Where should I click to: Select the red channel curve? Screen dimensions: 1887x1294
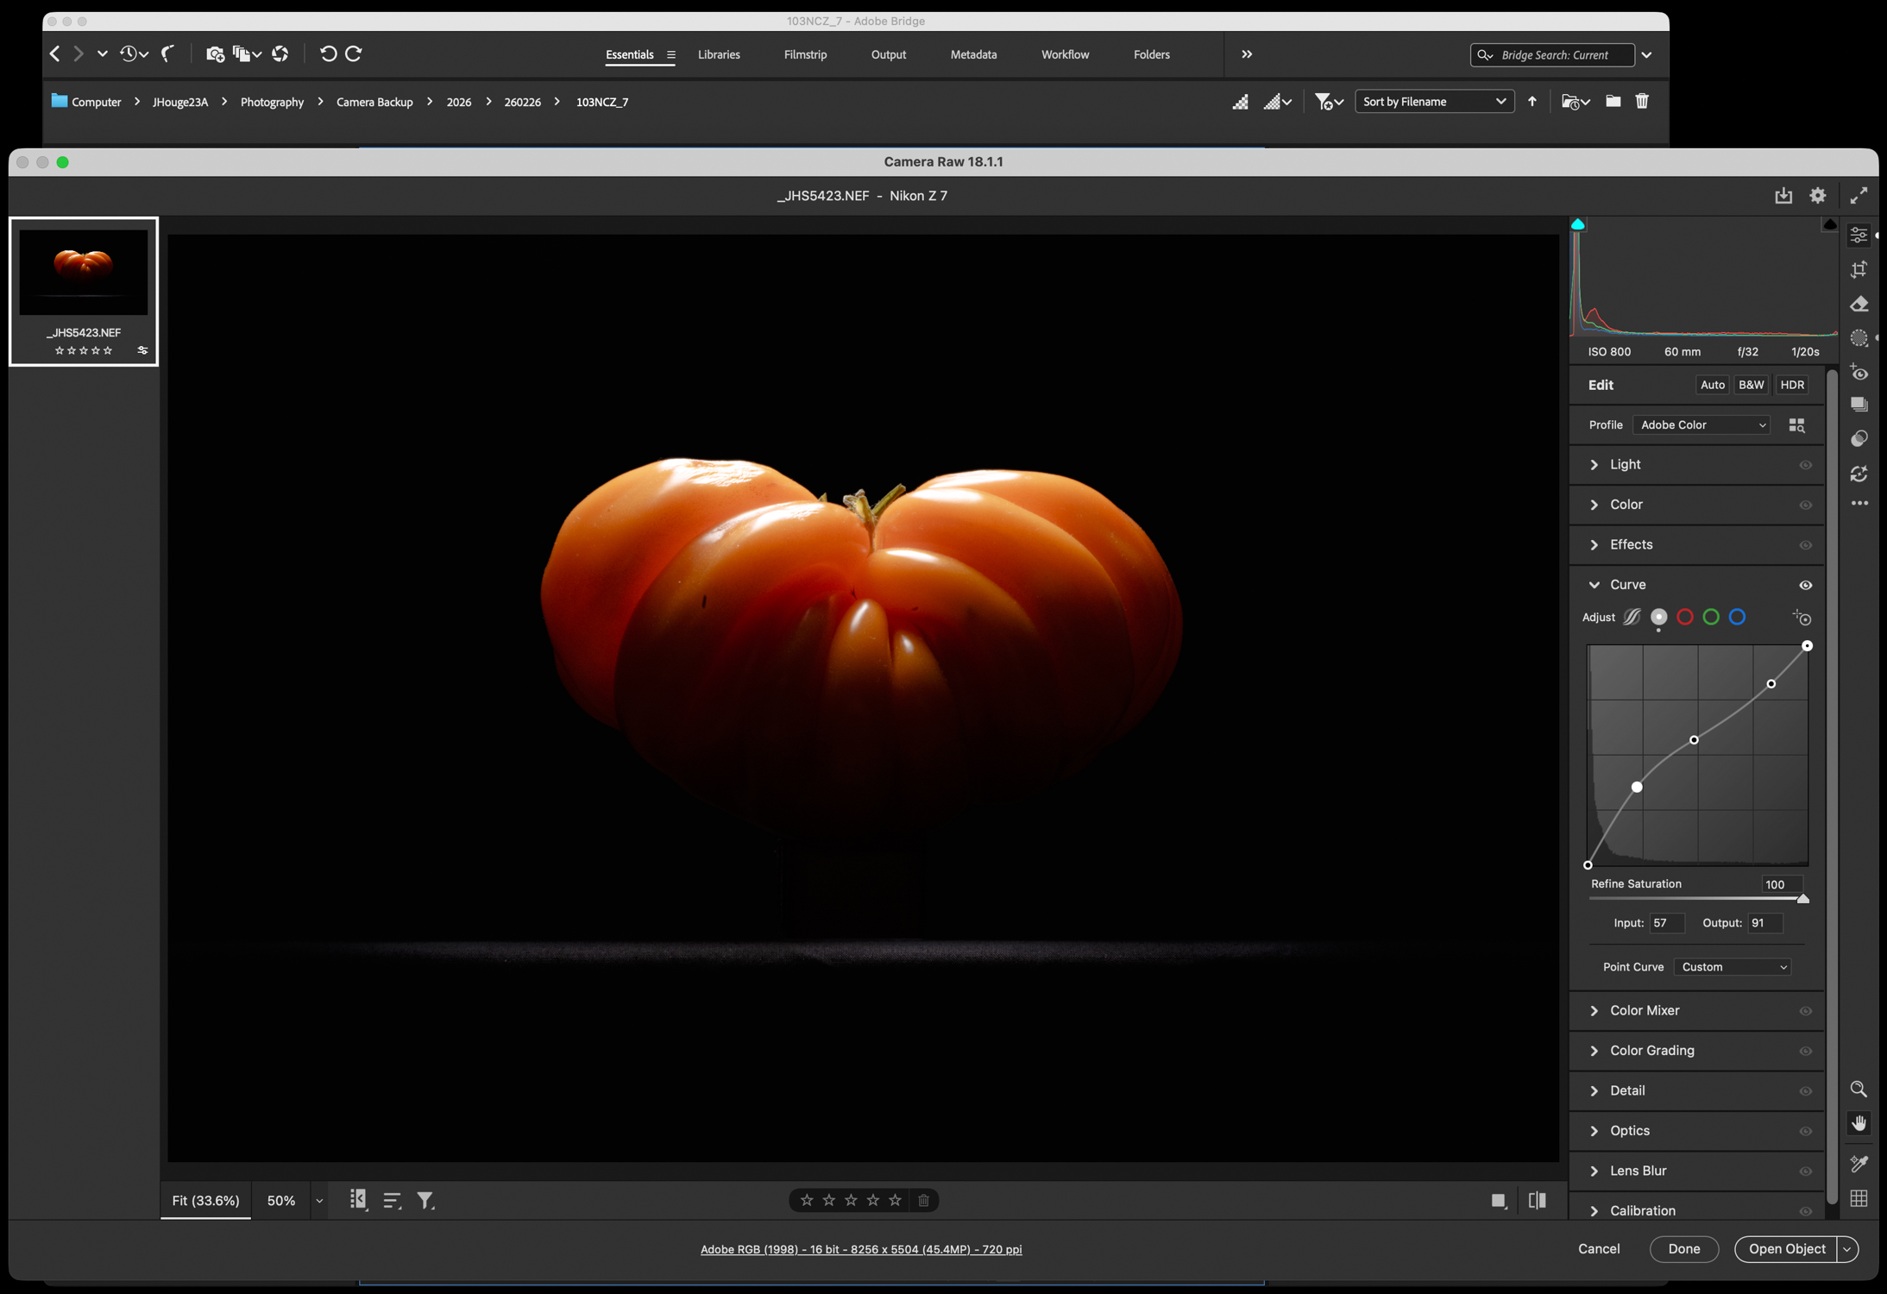(x=1684, y=618)
